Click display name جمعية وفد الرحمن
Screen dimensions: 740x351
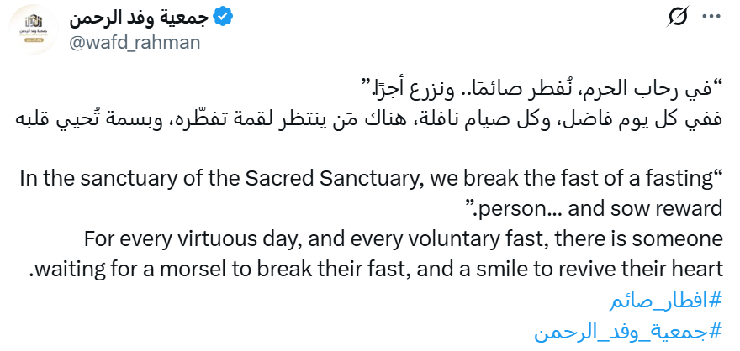(139, 18)
